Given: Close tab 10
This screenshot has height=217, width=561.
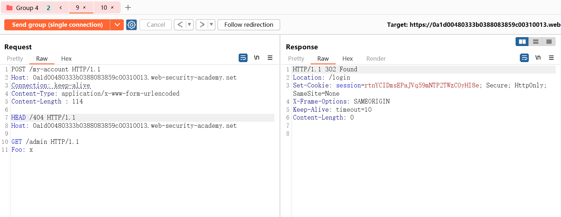Looking at the screenshot, I should pos(112,7).
